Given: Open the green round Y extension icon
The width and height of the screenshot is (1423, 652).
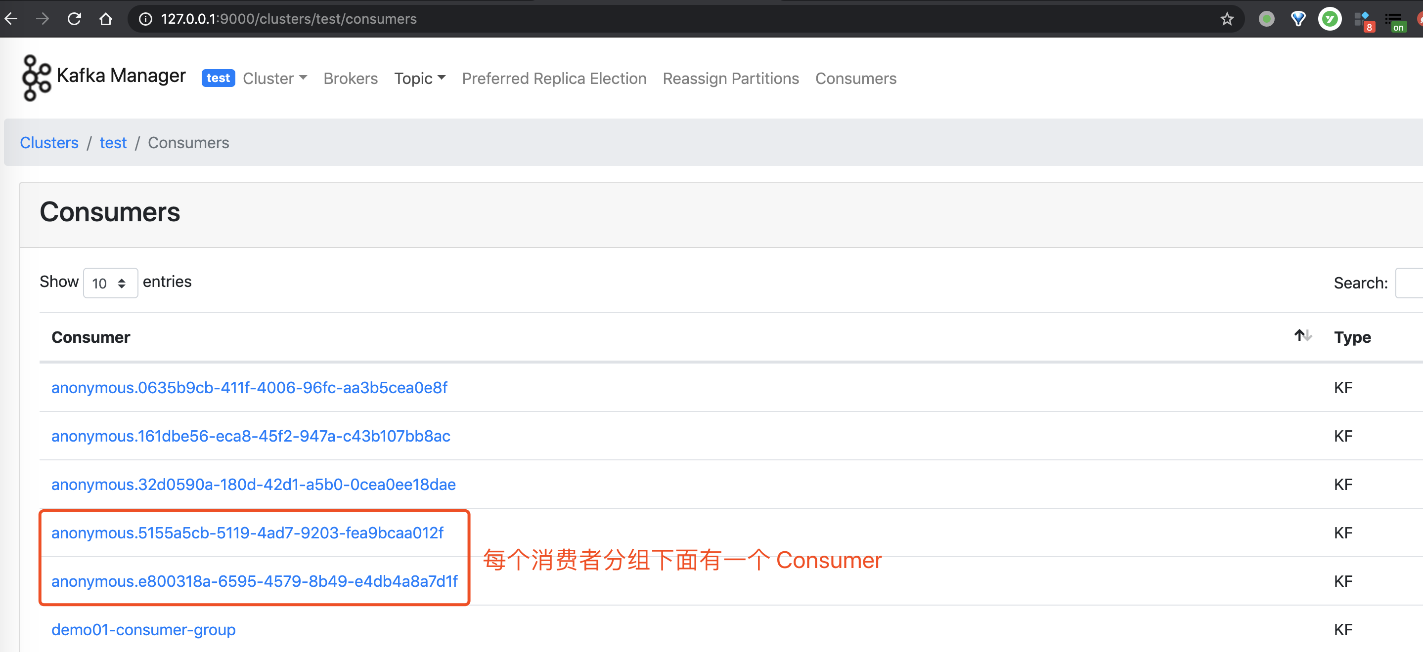Looking at the screenshot, I should [x=1330, y=19].
